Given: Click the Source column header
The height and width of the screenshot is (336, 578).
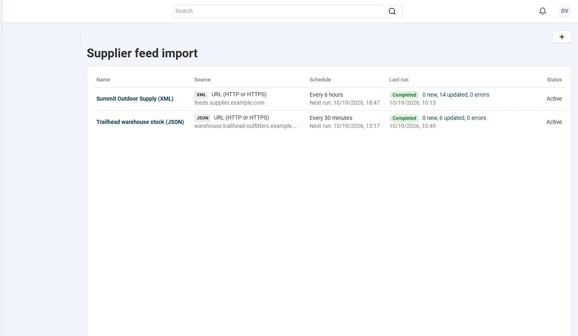Looking at the screenshot, I should coord(202,80).
